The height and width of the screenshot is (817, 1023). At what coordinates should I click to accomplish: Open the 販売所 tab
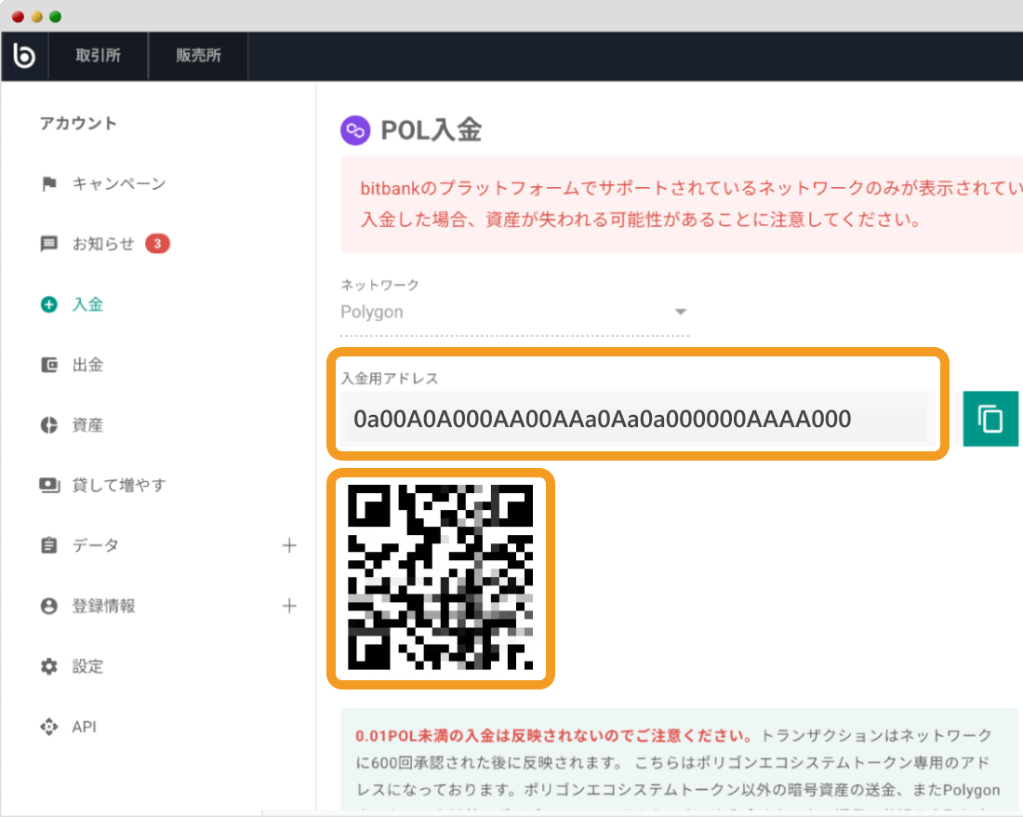click(198, 56)
